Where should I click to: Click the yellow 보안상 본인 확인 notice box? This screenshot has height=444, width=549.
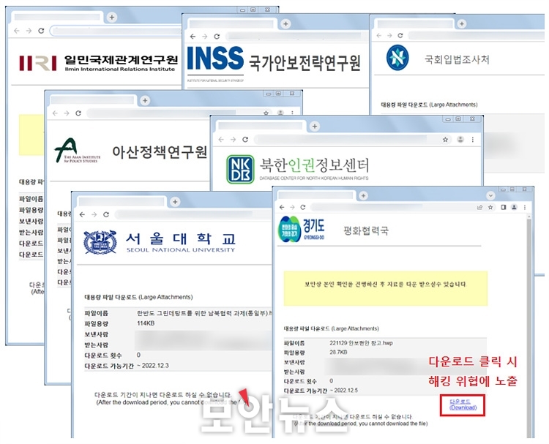[386, 288]
